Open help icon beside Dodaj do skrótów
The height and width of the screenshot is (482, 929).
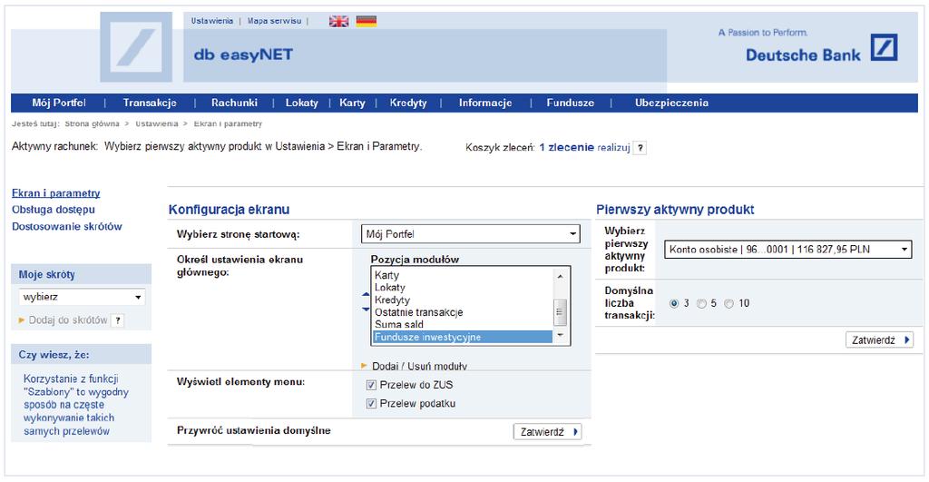click(x=118, y=320)
